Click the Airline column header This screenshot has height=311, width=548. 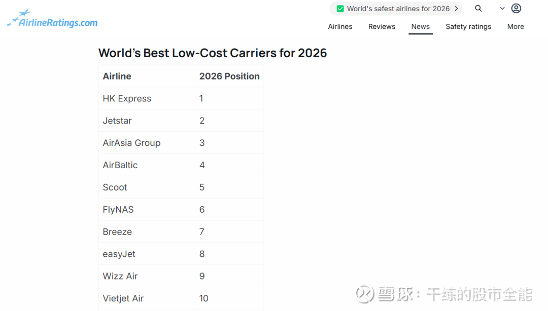point(117,76)
